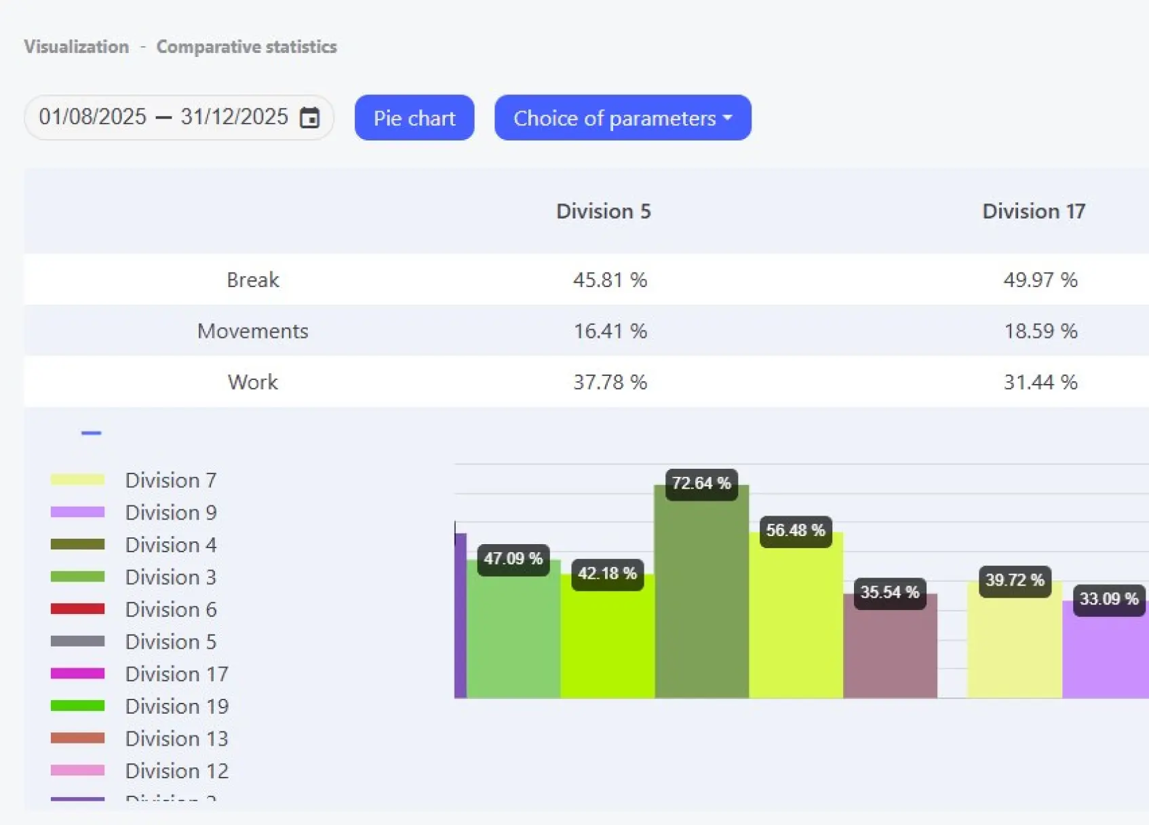Click the tallest bar labeled 72.64 %
This screenshot has width=1149, height=825.
[701, 592]
